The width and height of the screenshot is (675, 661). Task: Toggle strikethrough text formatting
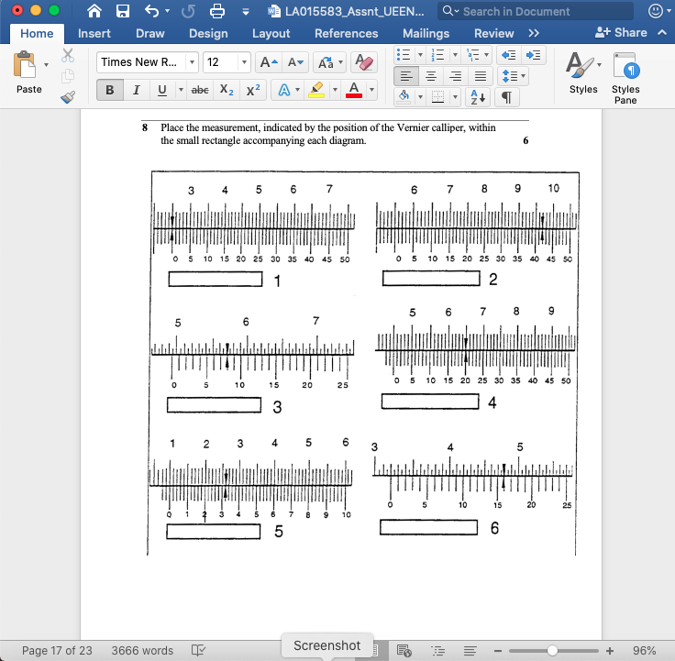click(x=198, y=90)
